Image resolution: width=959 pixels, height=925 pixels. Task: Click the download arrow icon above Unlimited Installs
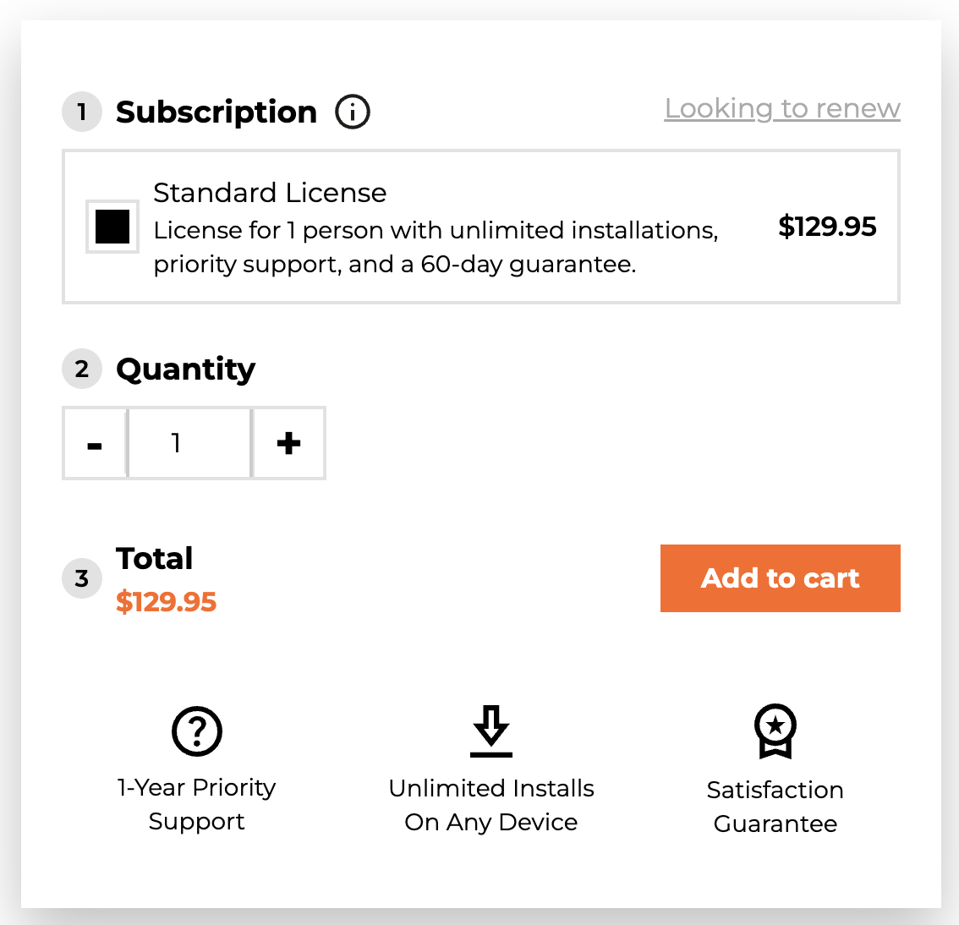click(x=490, y=731)
